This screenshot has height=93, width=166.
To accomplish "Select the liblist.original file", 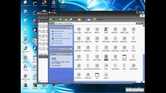I will [x=106, y=40].
